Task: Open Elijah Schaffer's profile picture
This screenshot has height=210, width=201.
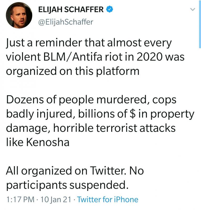Action: tap(19, 15)
